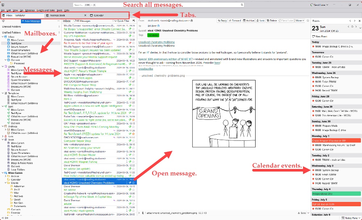Open Unread Folders mode options menu
Screen dimensions: 362x220
point(59,26)
